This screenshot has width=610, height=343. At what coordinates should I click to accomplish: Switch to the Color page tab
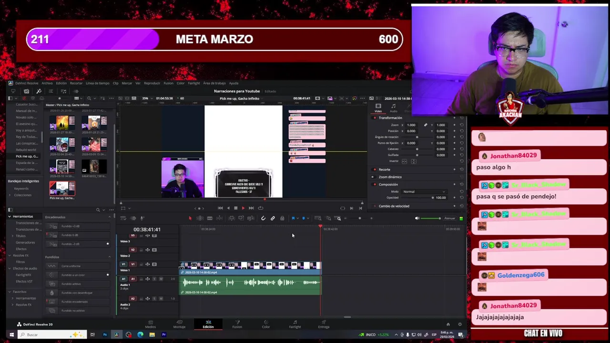pos(266,324)
